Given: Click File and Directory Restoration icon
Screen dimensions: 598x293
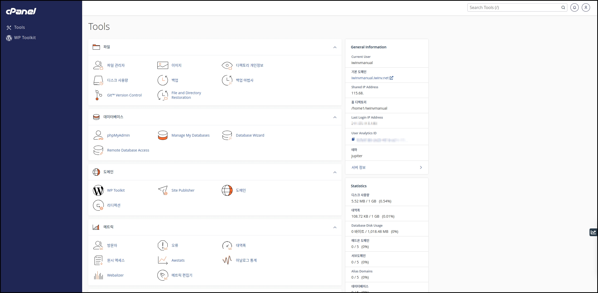Looking at the screenshot, I should 163,95.
